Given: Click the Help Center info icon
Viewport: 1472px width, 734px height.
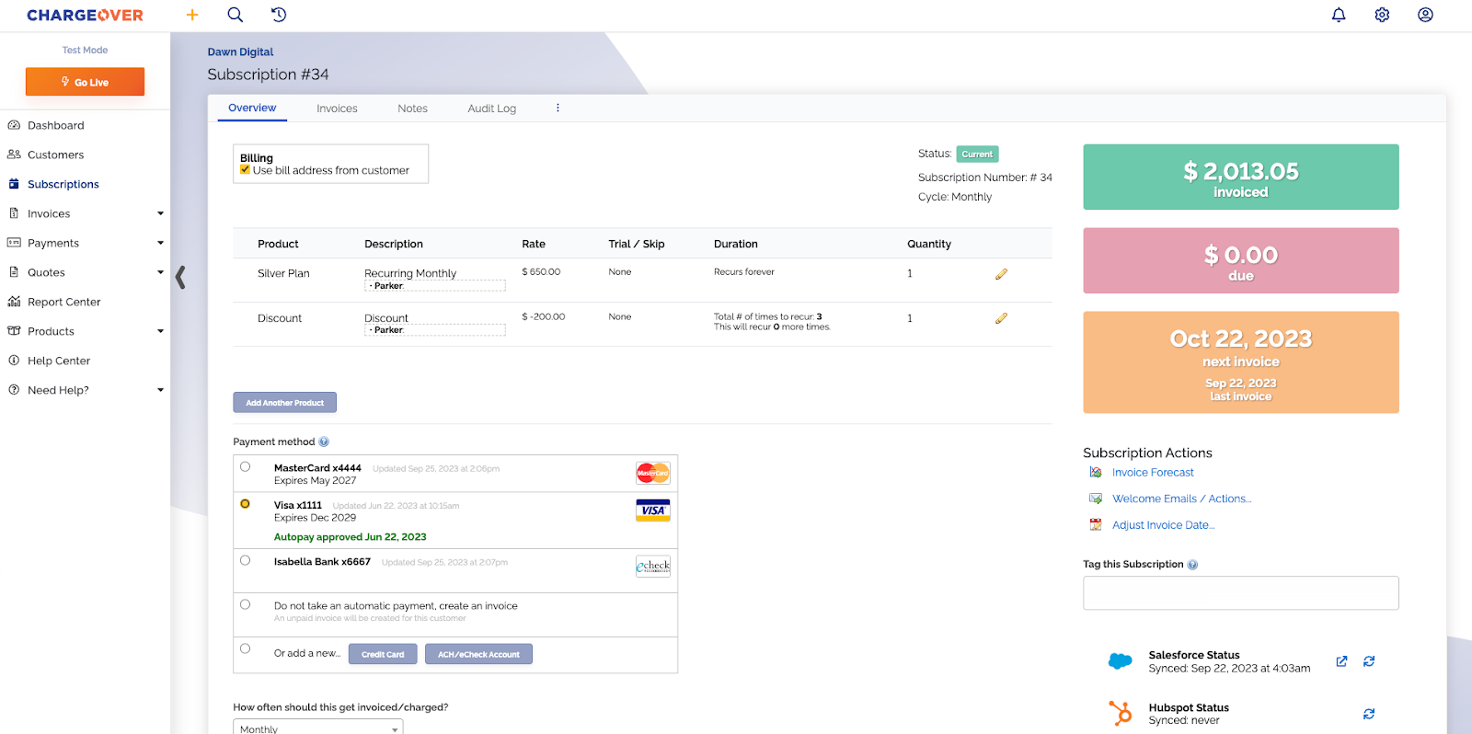Looking at the screenshot, I should [14, 361].
